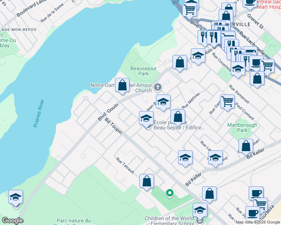Open school marker between Bd Toupin and Rue Laurier
281x225 pixels.
click(x=185, y=158)
